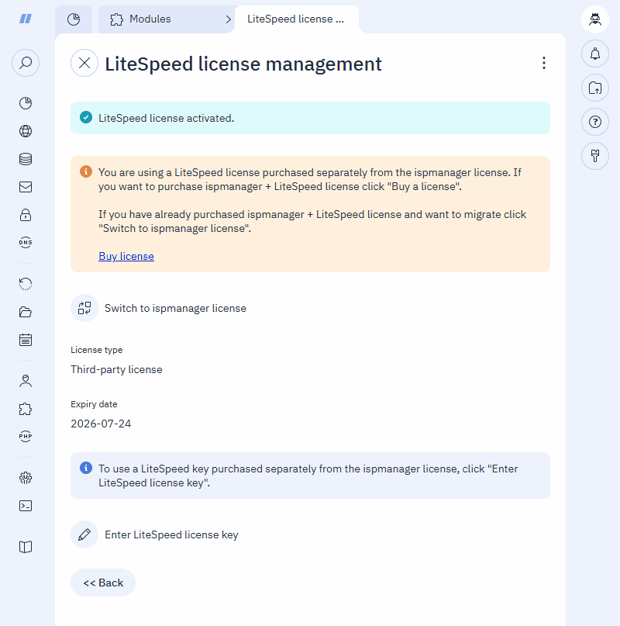620x626 pixels.
Task: Open the globe Sites icon in sidebar
Action: coord(26,131)
